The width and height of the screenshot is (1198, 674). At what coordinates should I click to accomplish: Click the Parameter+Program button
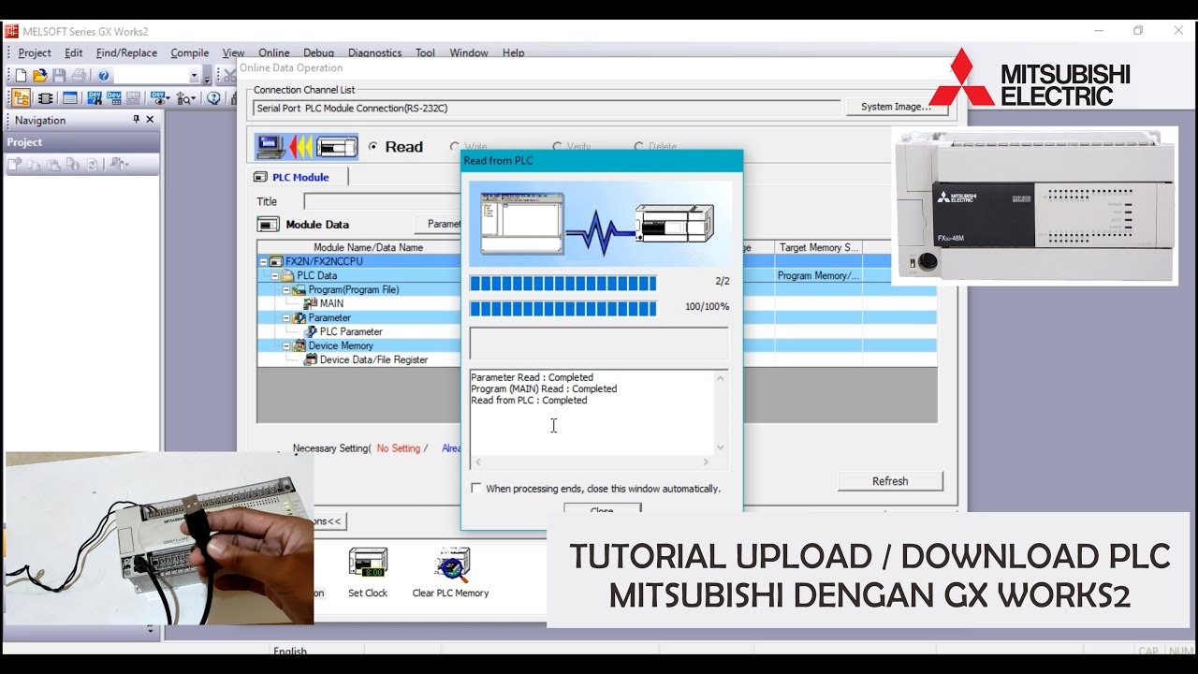(x=439, y=225)
